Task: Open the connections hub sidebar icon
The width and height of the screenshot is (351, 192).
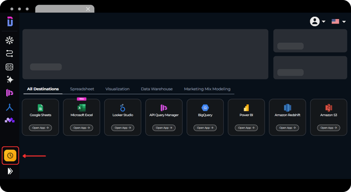Action: pos(9,40)
